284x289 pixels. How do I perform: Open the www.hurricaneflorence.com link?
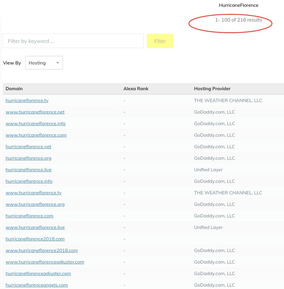click(36, 135)
